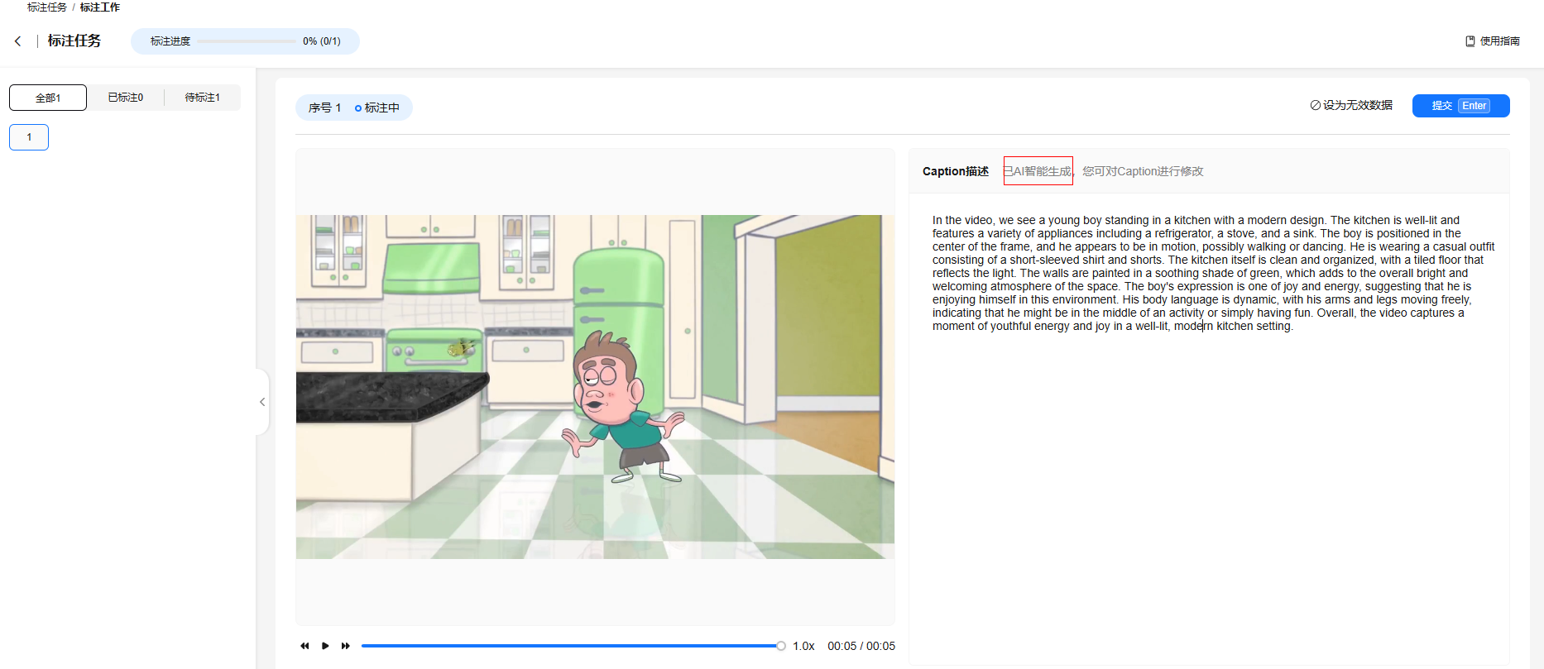This screenshot has width=1544, height=669.
Task: Click the video seek bar
Action: coord(571,646)
